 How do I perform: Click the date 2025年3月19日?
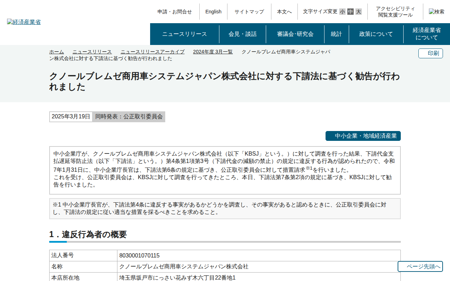point(71,117)
